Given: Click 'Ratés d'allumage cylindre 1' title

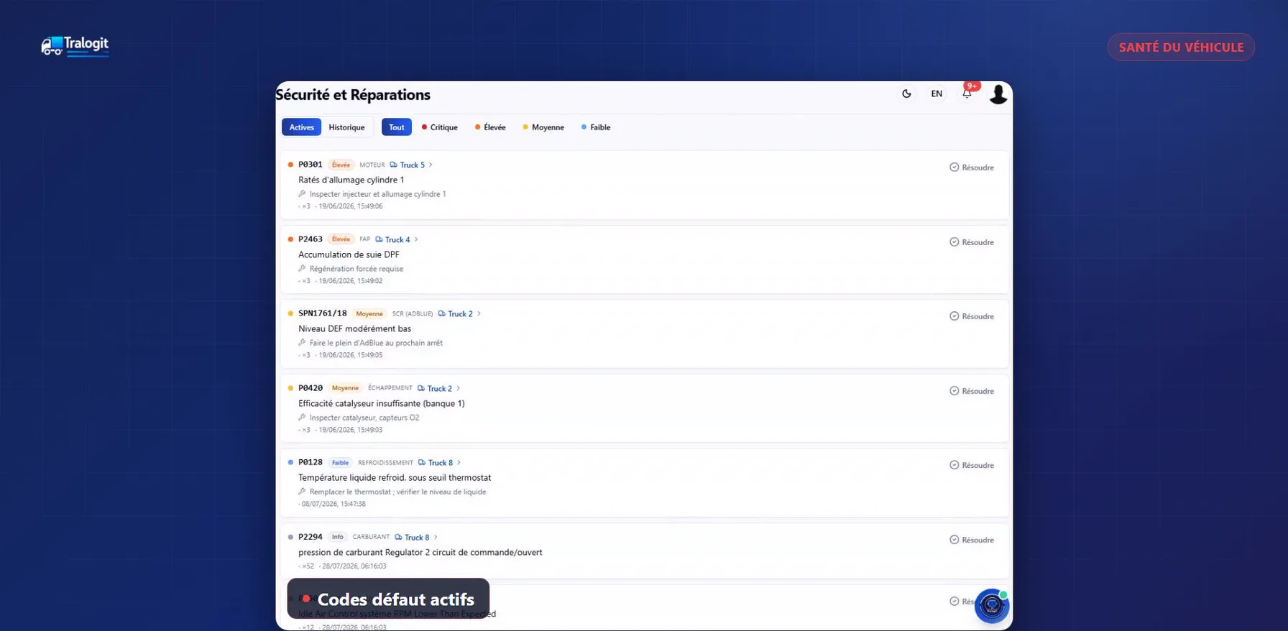Looking at the screenshot, I should pyautogui.click(x=351, y=180).
